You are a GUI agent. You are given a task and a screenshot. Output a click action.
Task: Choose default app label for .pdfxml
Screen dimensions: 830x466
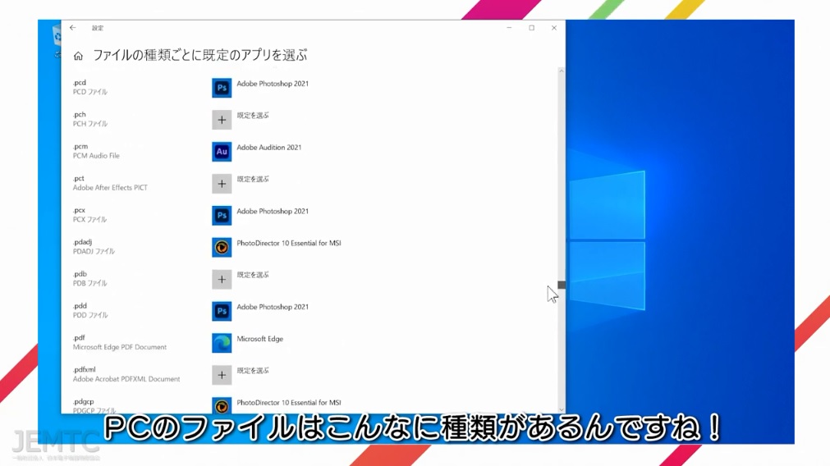(253, 371)
